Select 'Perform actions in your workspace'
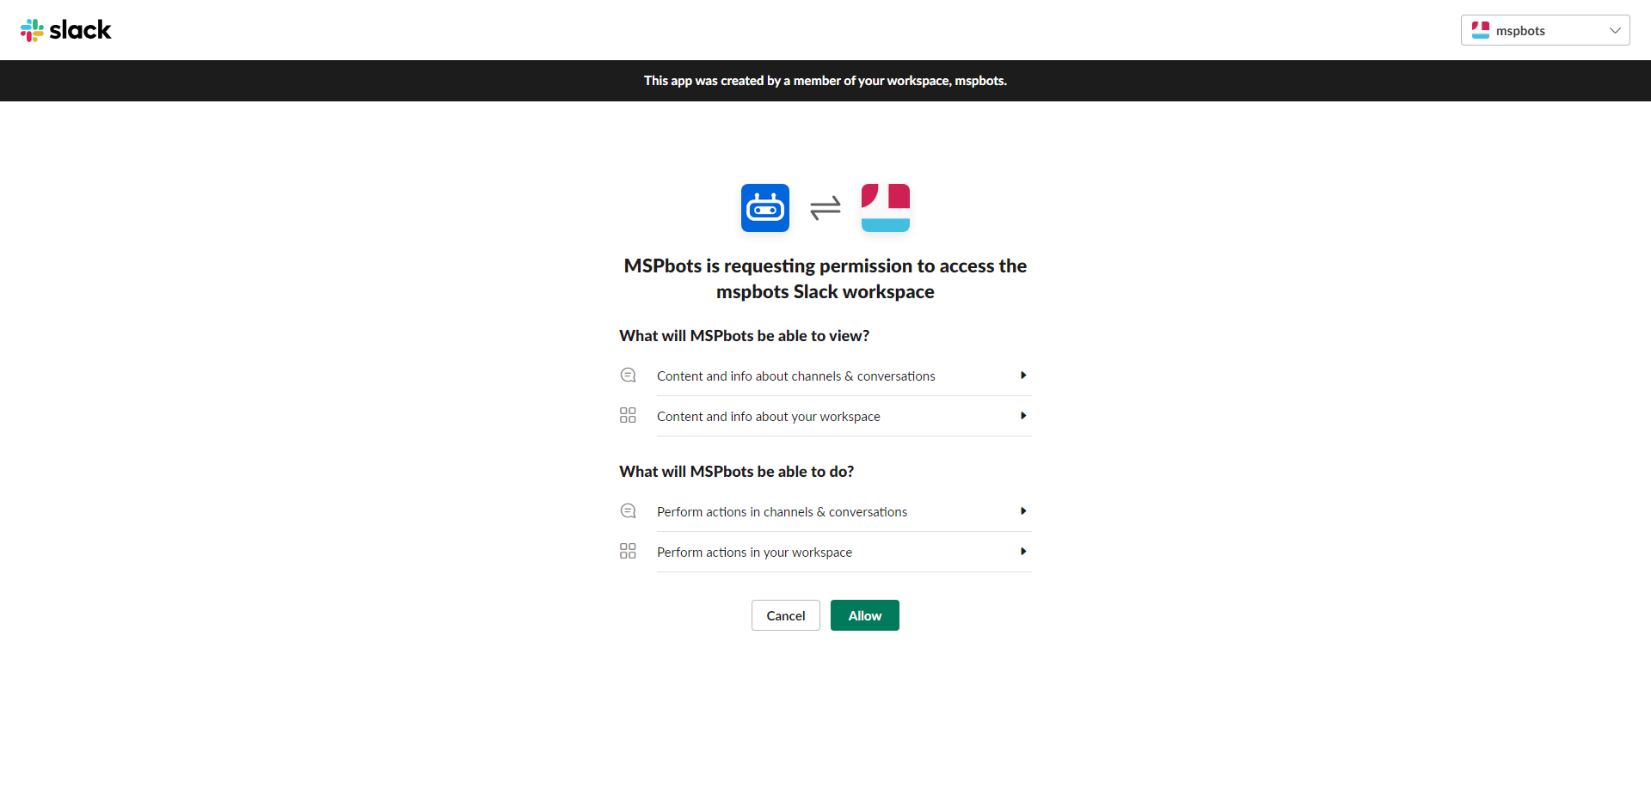The height and width of the screenshot is (800, 1651). point(754,553)
